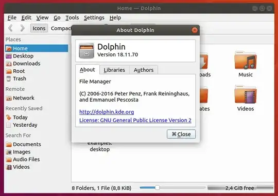Click the Yesterday icon under Recently Saved
Viewport: 278px width, 196px height.
point(9,125)
